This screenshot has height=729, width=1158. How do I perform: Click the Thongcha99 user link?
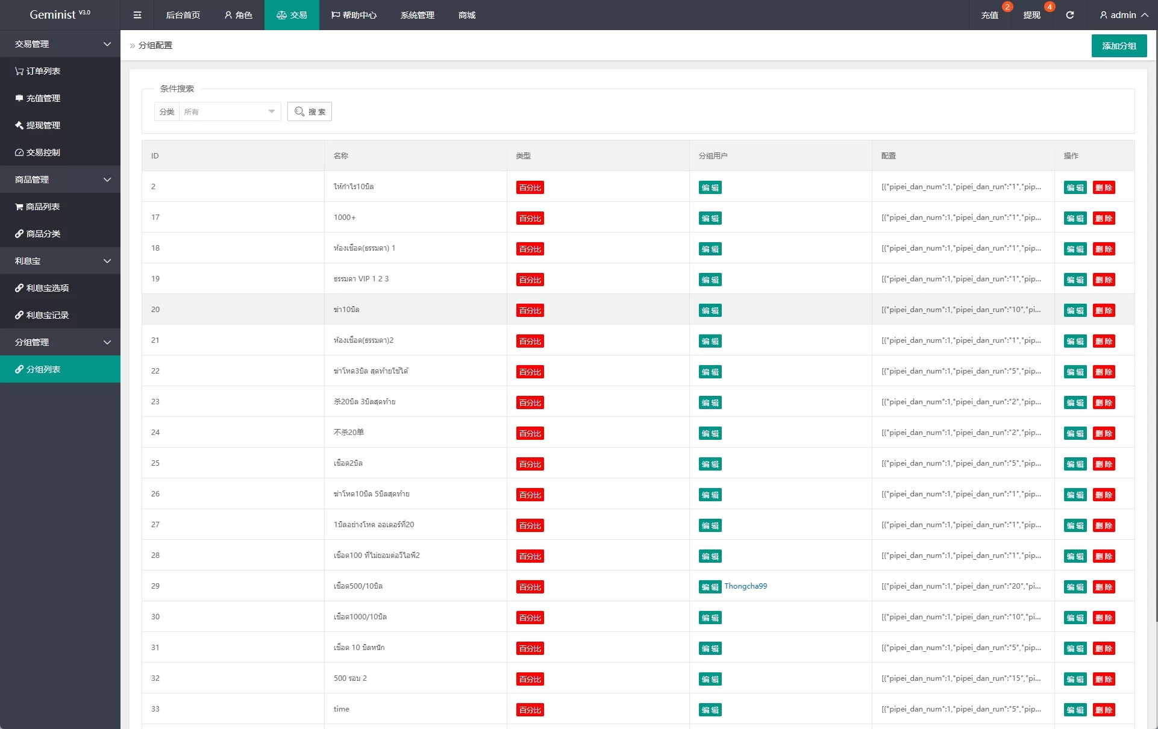tap(745, 586)
